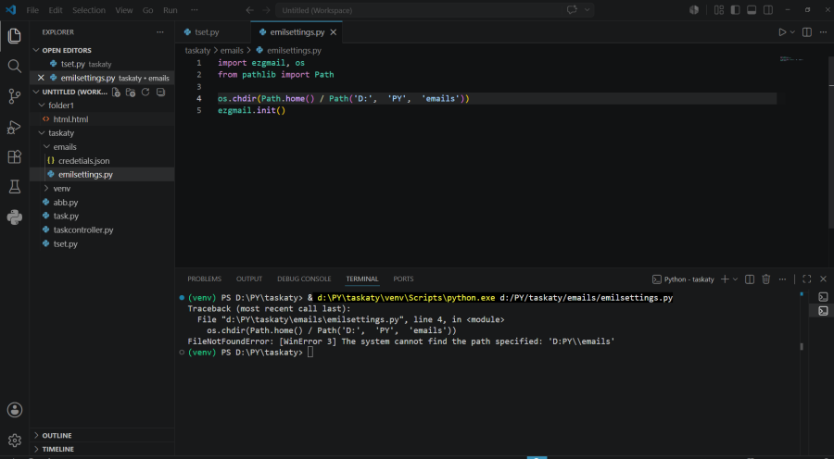This screenshot has height=459, width=834.
Task: Open the Extensions view
Action: point(14,156)
